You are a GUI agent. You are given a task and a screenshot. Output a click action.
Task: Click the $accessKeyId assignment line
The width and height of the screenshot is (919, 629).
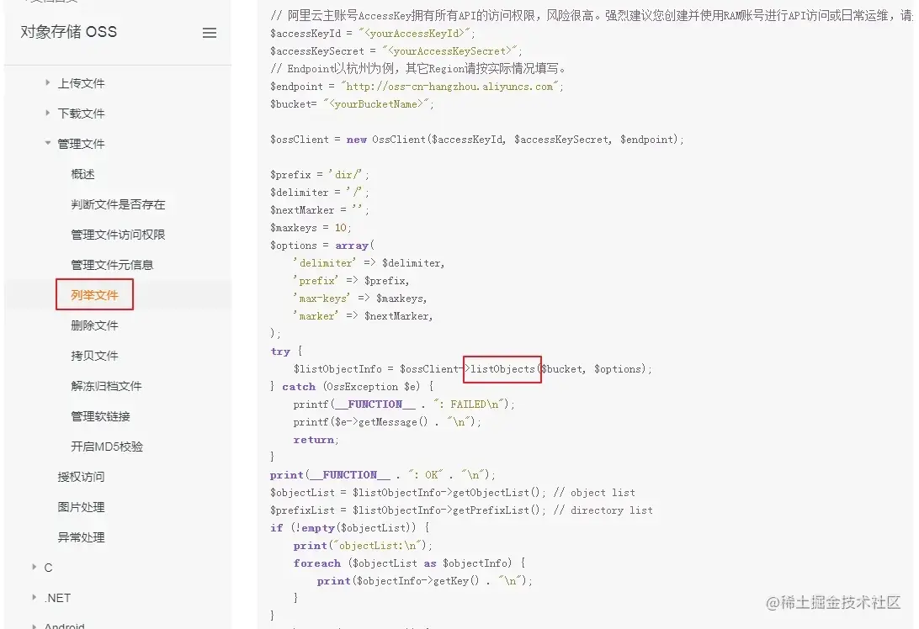point(373,34)
